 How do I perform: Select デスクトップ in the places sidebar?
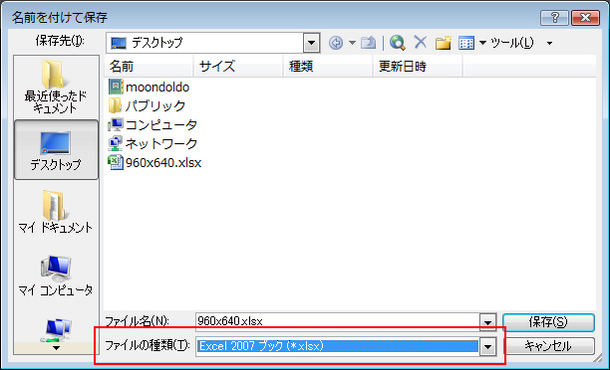coord(56,150)
